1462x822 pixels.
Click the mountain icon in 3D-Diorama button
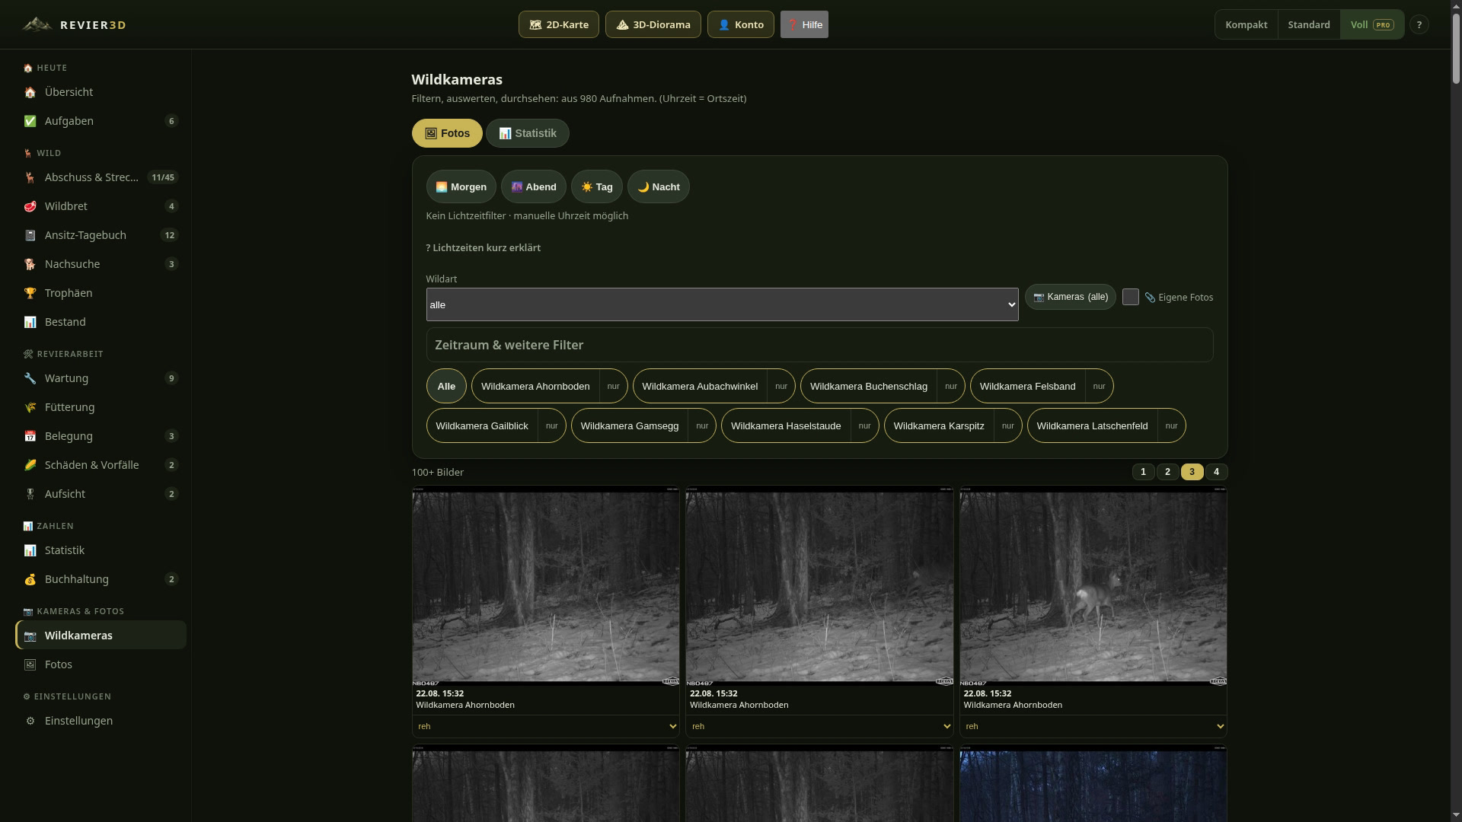[x=622, y=25]
